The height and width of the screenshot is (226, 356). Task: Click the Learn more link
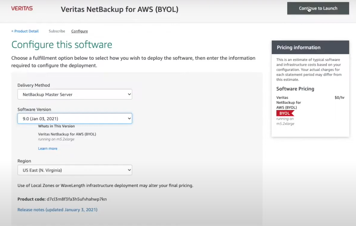pos(48,148)
